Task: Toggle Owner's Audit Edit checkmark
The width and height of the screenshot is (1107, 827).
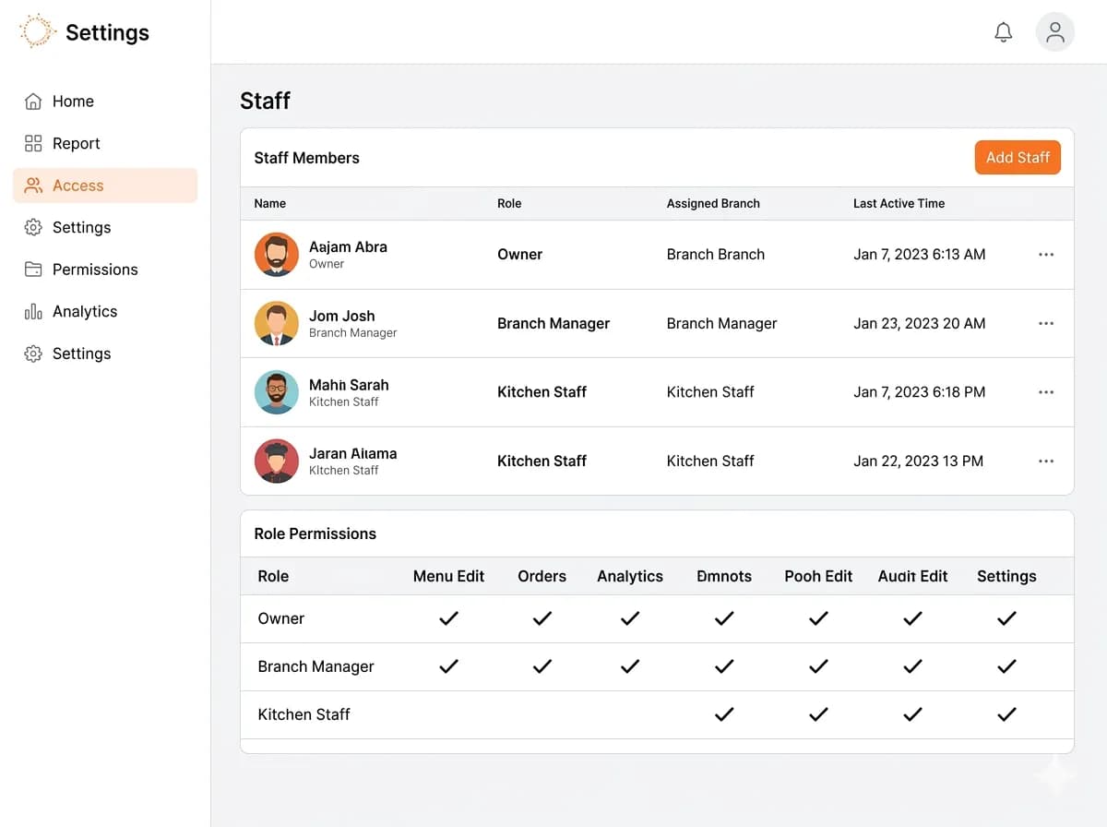Action: click(912, 618)
